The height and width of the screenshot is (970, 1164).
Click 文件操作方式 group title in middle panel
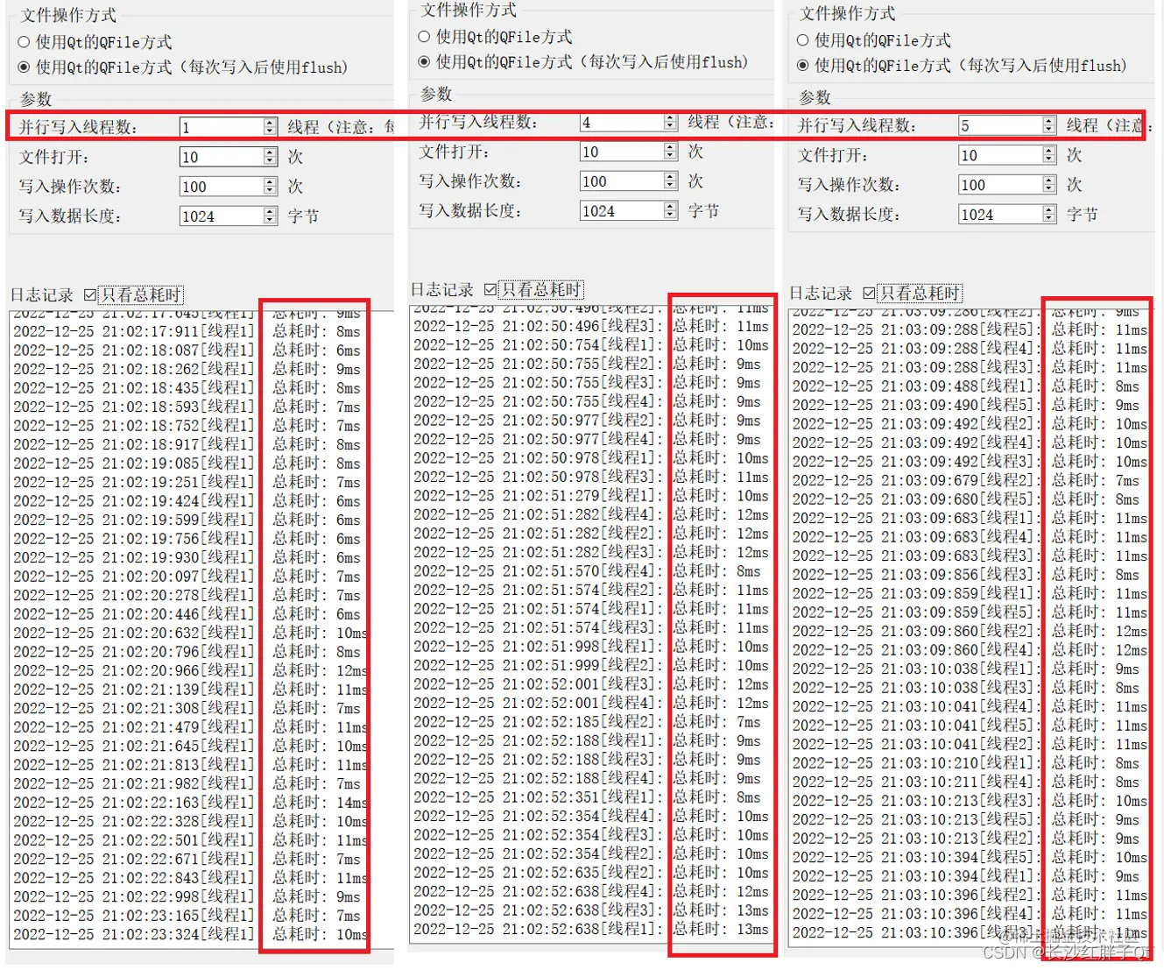click(469, 10)
